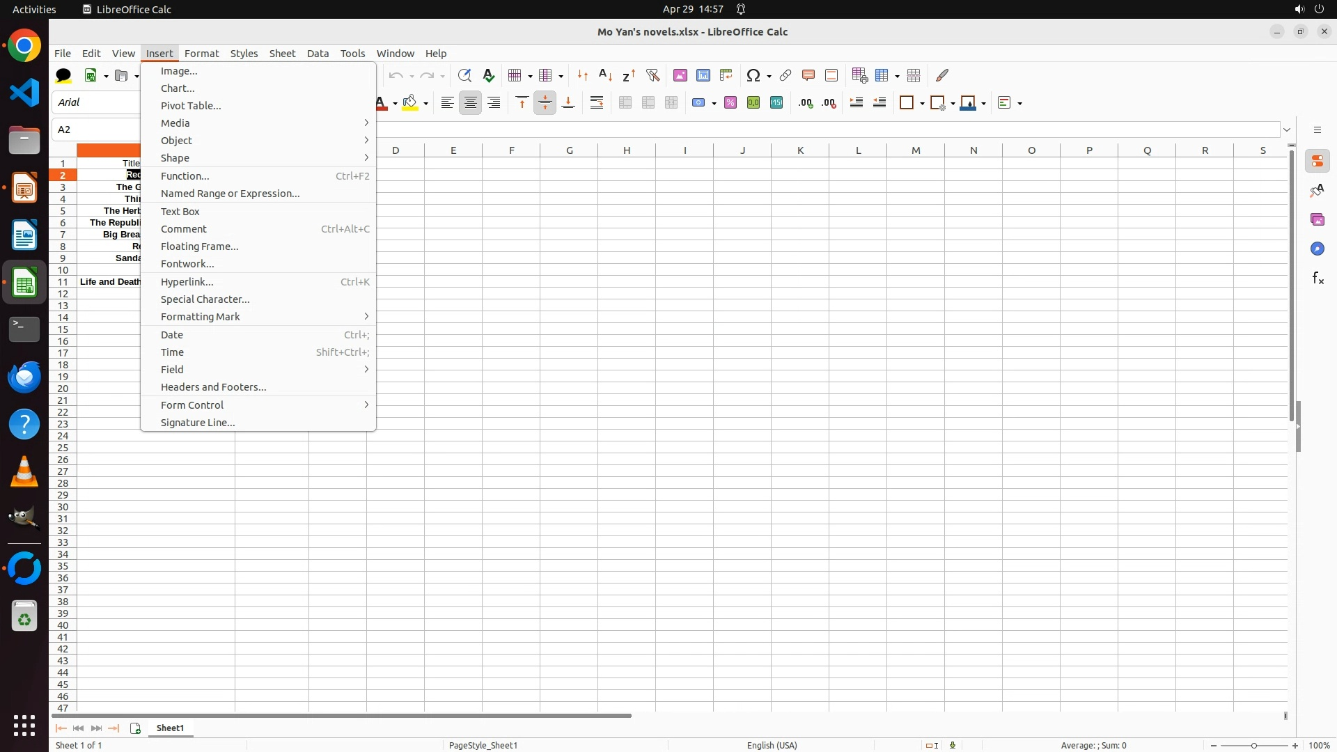Viewport: 1337px width, 752px height.
Task: Open the Borders dropdown arrow
Action: click(x=922, y=104)
